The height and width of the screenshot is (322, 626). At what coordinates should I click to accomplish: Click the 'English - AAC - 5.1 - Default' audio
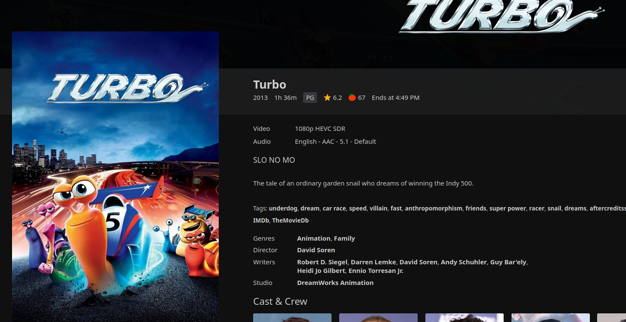point(335,142)
